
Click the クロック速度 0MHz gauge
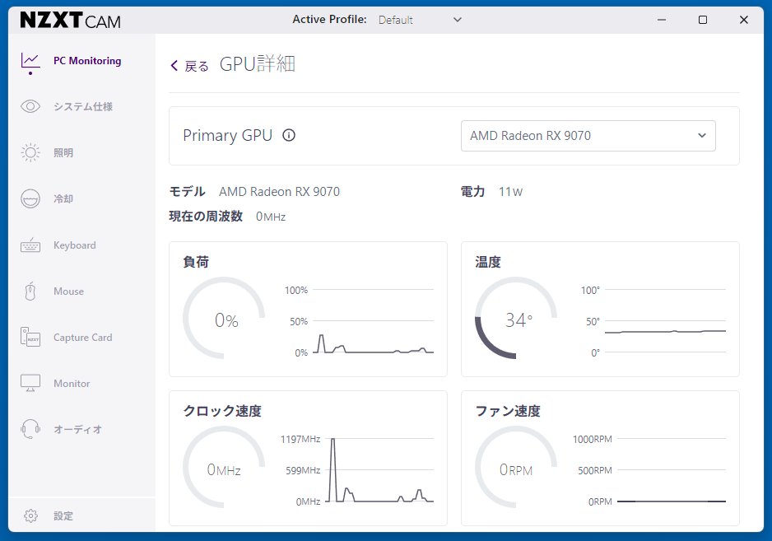[224, 468]
